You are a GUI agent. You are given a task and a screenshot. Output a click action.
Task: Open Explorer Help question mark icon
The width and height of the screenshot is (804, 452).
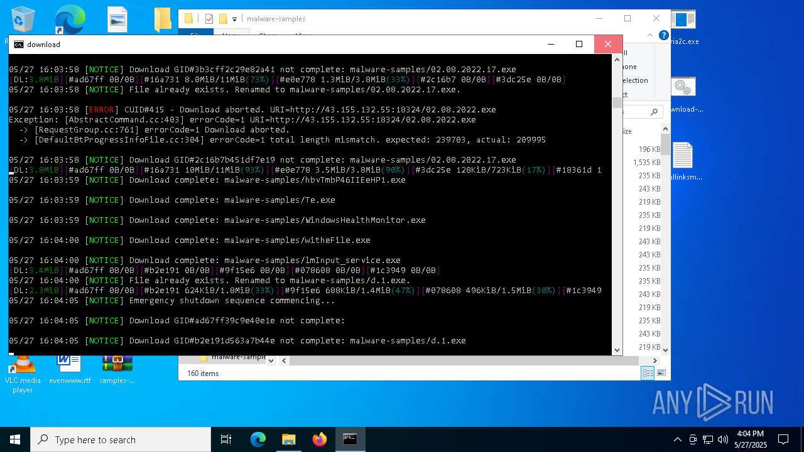pos(663,36)
